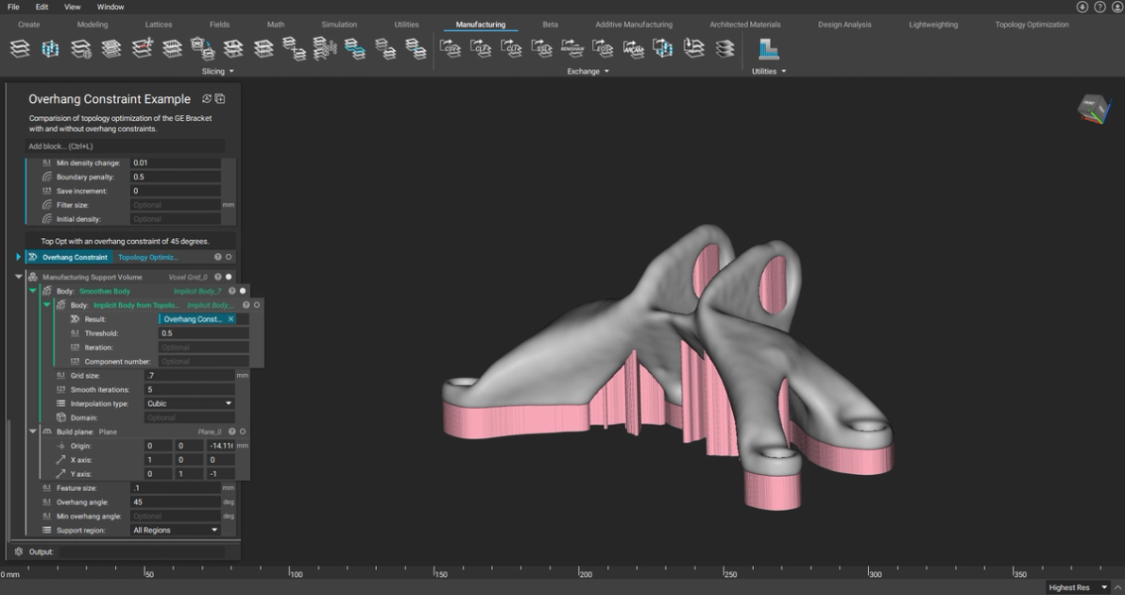
Task: Open the Support region All Regions dropdown
Action: 173,530
